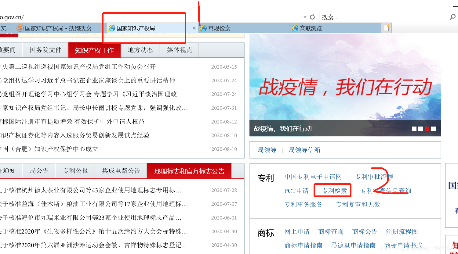This screenshot has width=458, height=254.
Task: Open article on 中国（合肥）知识产权保护中心成立
Action: (49, 149)
